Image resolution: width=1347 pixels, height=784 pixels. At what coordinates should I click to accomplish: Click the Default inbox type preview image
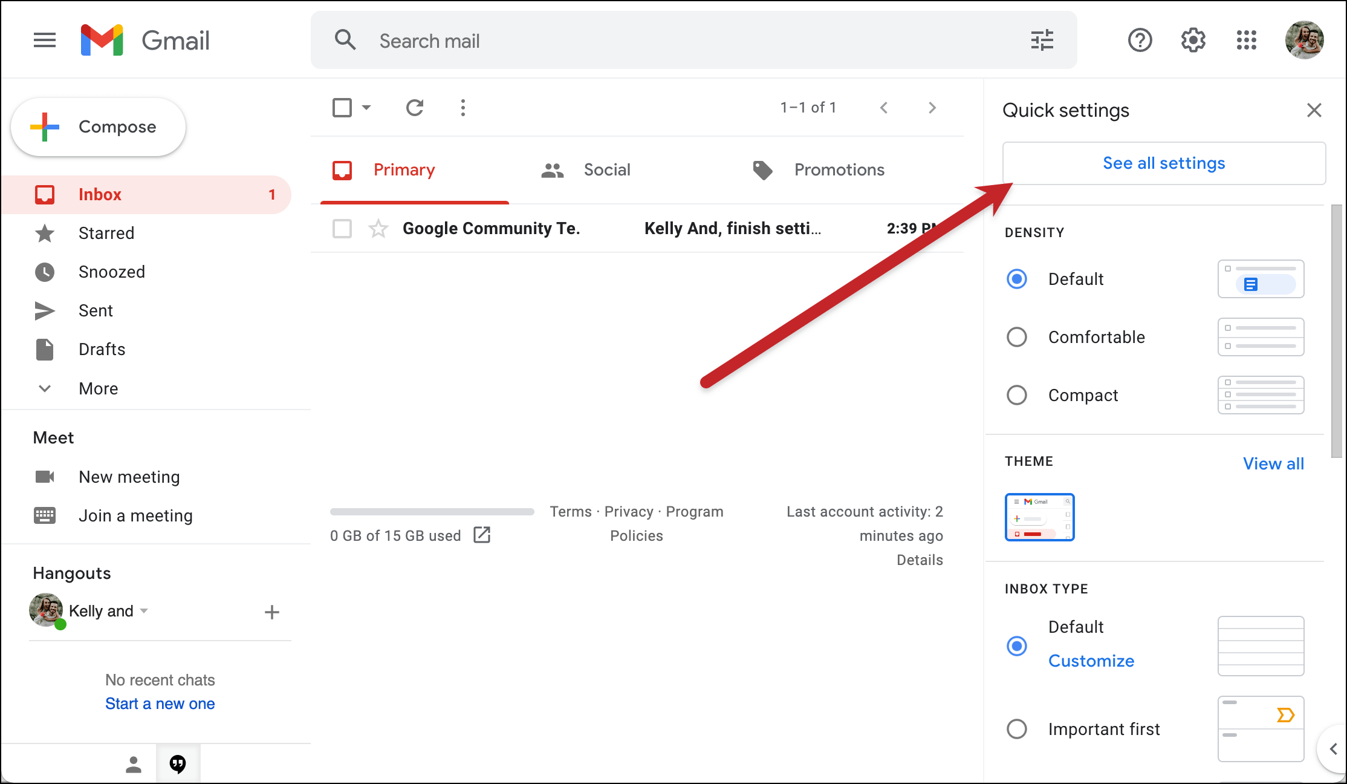click(1261, 646)
